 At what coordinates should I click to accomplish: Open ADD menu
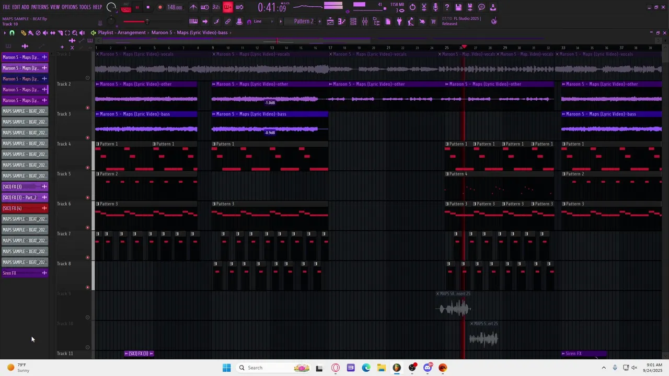click(25, 7)
